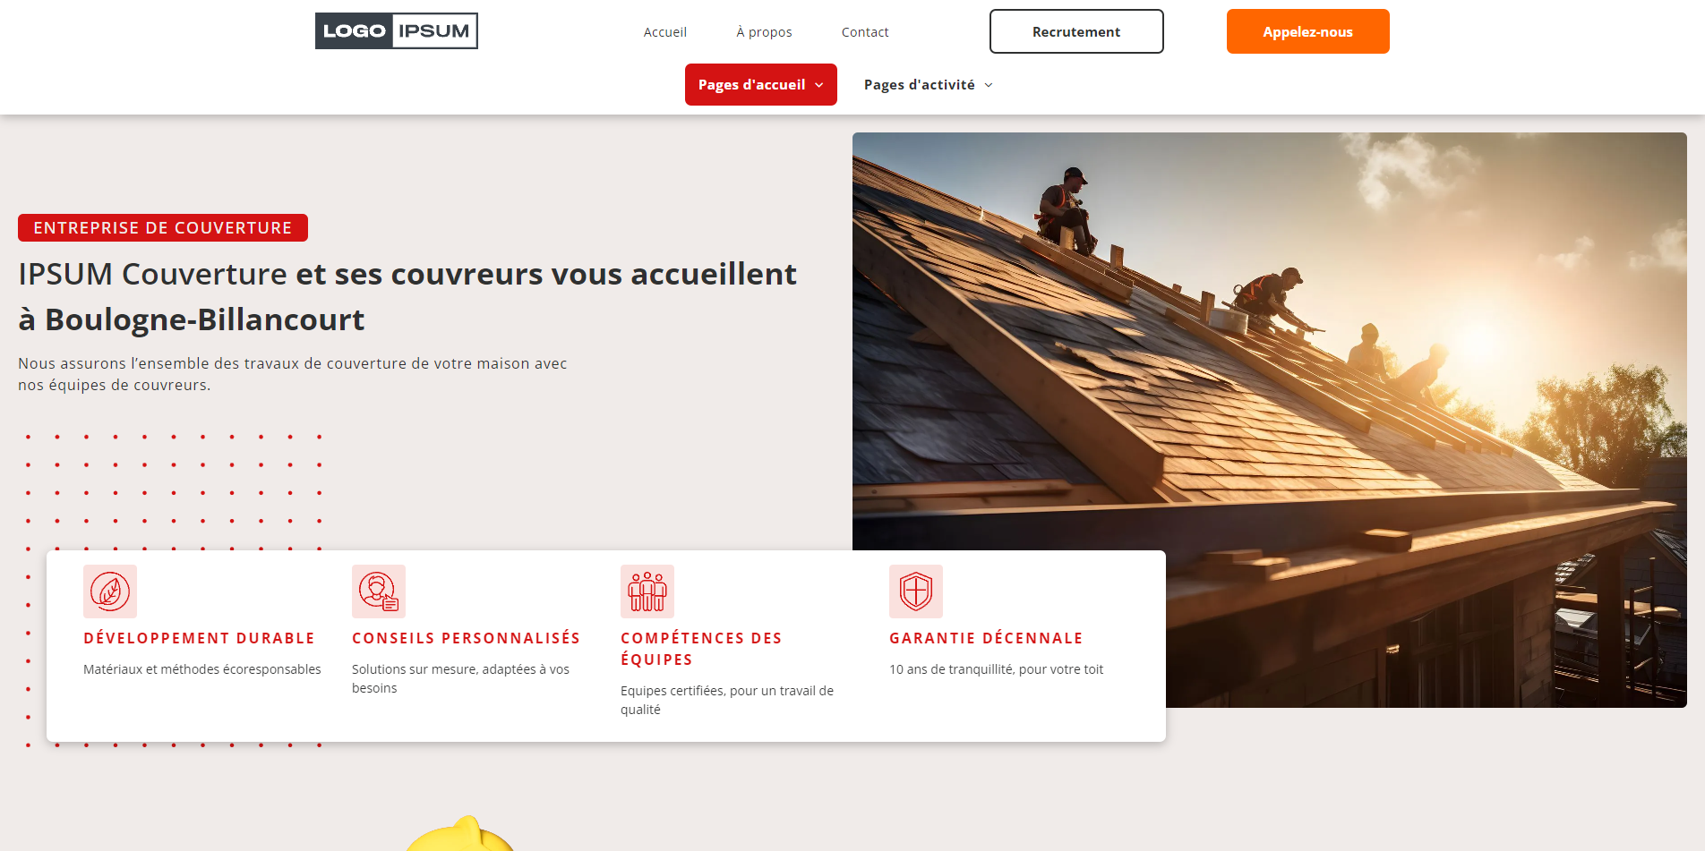Click the Développement durable leaf icon
Image resolution: width=1705 pixels, height=851 pixels.
pos(110,591)
